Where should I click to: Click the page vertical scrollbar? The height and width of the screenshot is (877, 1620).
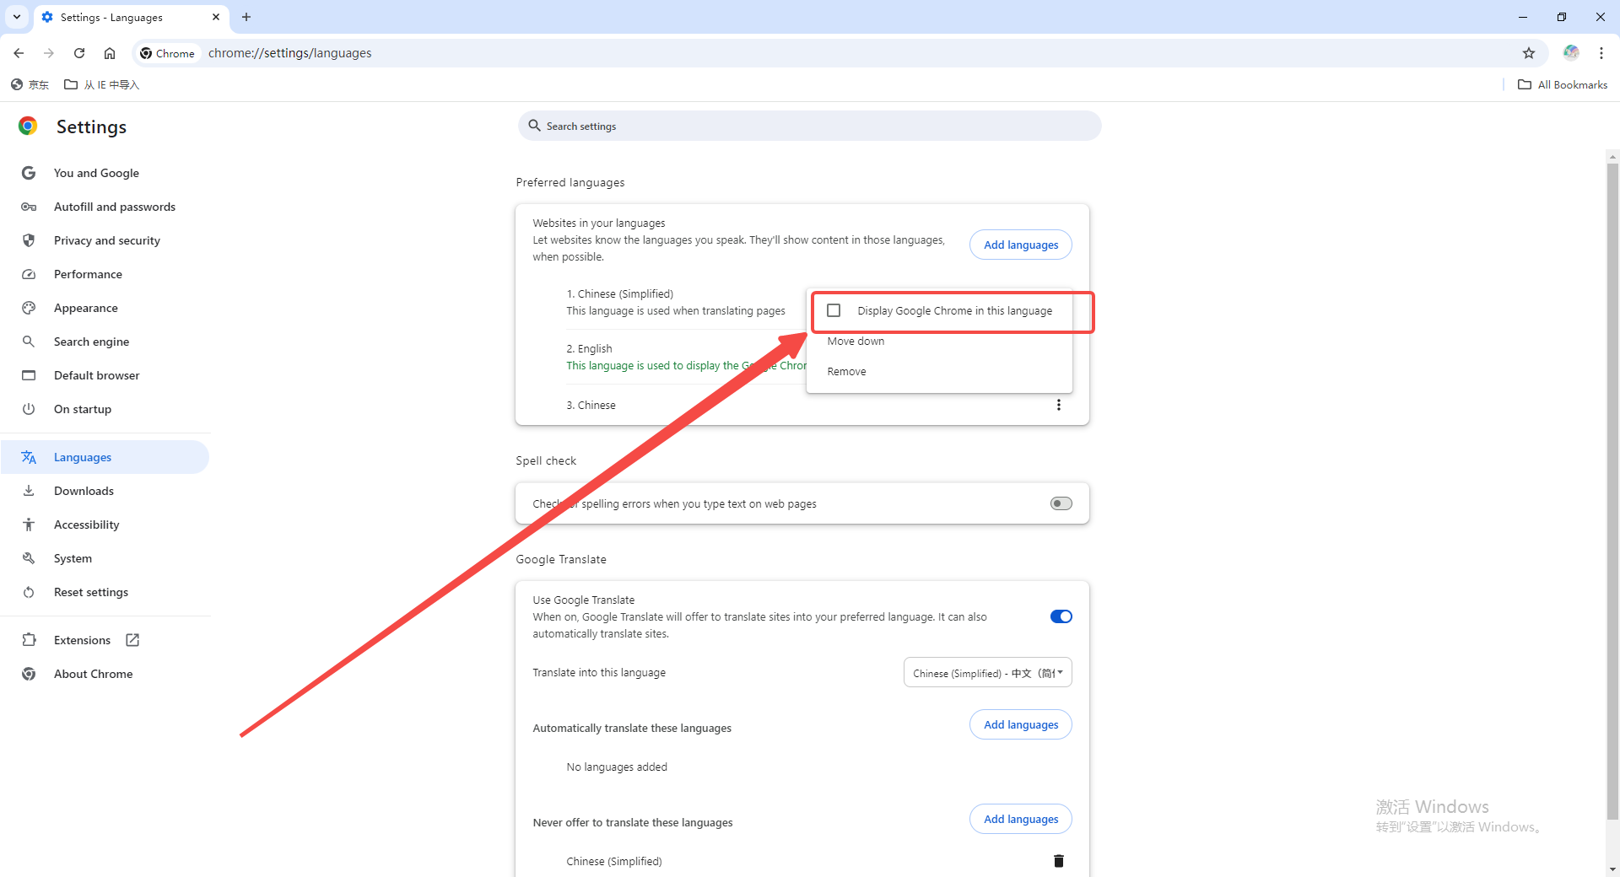(1612, 491)
